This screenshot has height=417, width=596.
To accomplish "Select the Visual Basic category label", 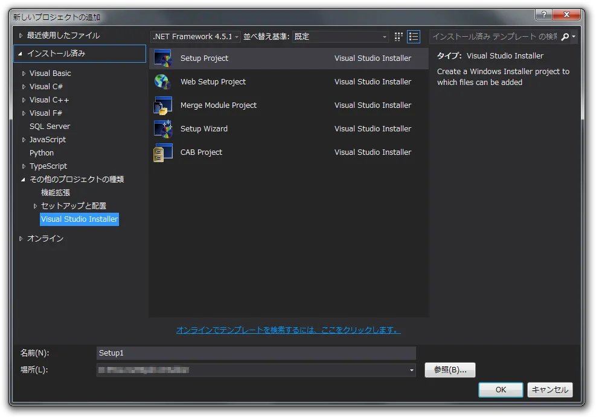I will 50,74.
